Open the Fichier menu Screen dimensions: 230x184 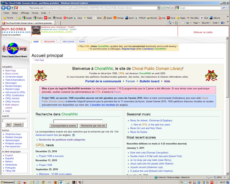(6, 13)
